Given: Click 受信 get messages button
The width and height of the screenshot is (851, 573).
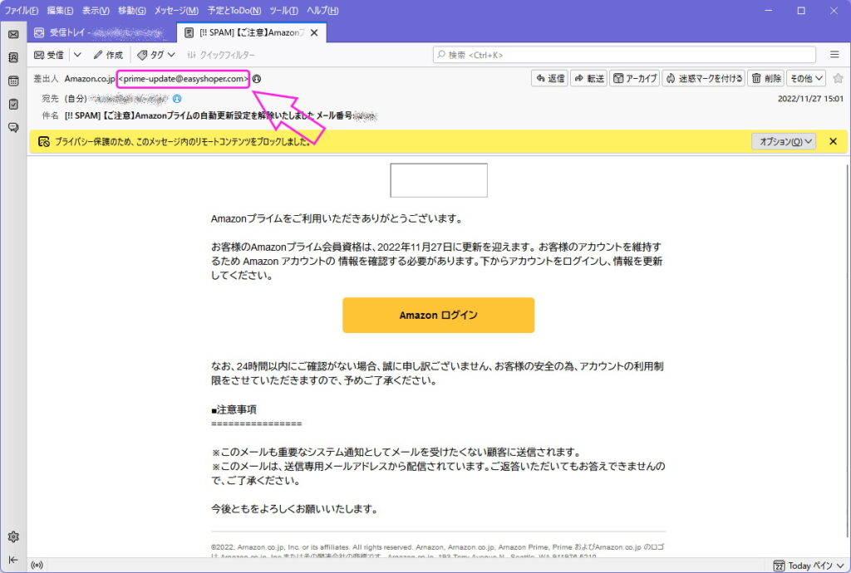Looking at the screenshot, I should [x=49, y=55].
